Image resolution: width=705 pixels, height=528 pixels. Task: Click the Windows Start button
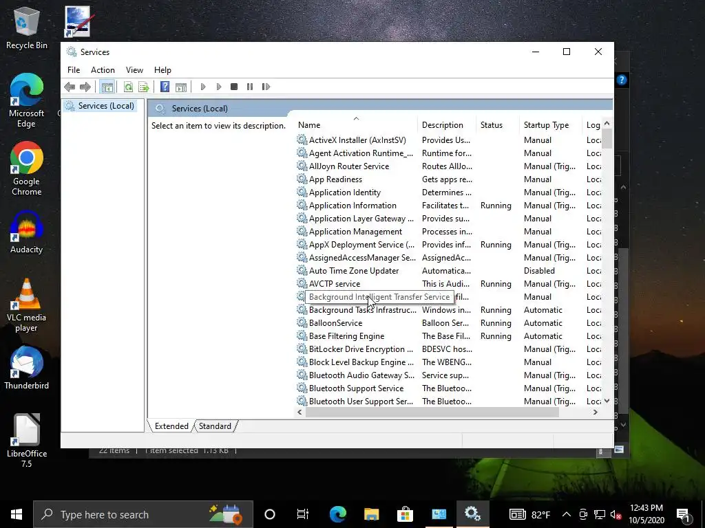pos(17,514)
